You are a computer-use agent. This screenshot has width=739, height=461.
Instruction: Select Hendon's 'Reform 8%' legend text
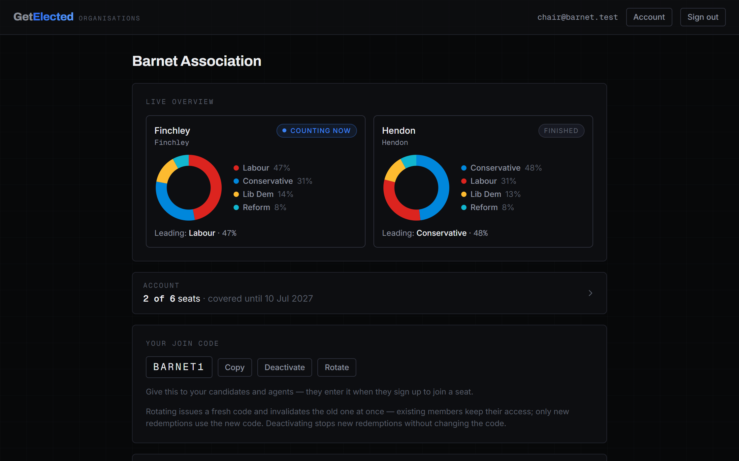click(492, 207)
